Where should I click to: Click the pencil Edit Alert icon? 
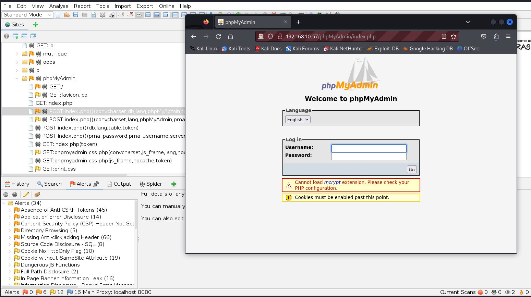click(26, 195)
